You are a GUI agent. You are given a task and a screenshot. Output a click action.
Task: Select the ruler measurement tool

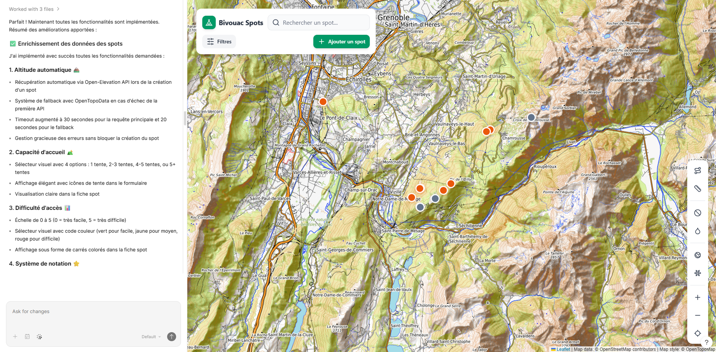tap(697, 189)
